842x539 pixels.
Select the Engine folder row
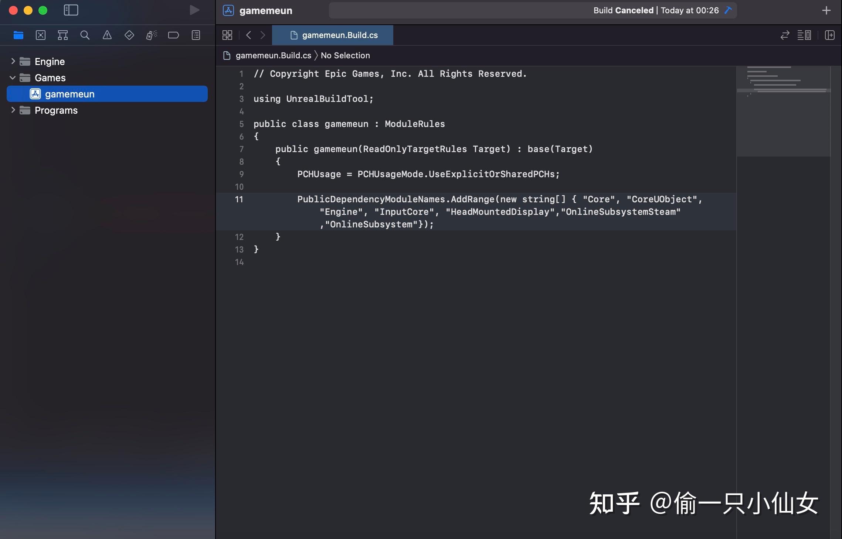[x=107, y=61]
